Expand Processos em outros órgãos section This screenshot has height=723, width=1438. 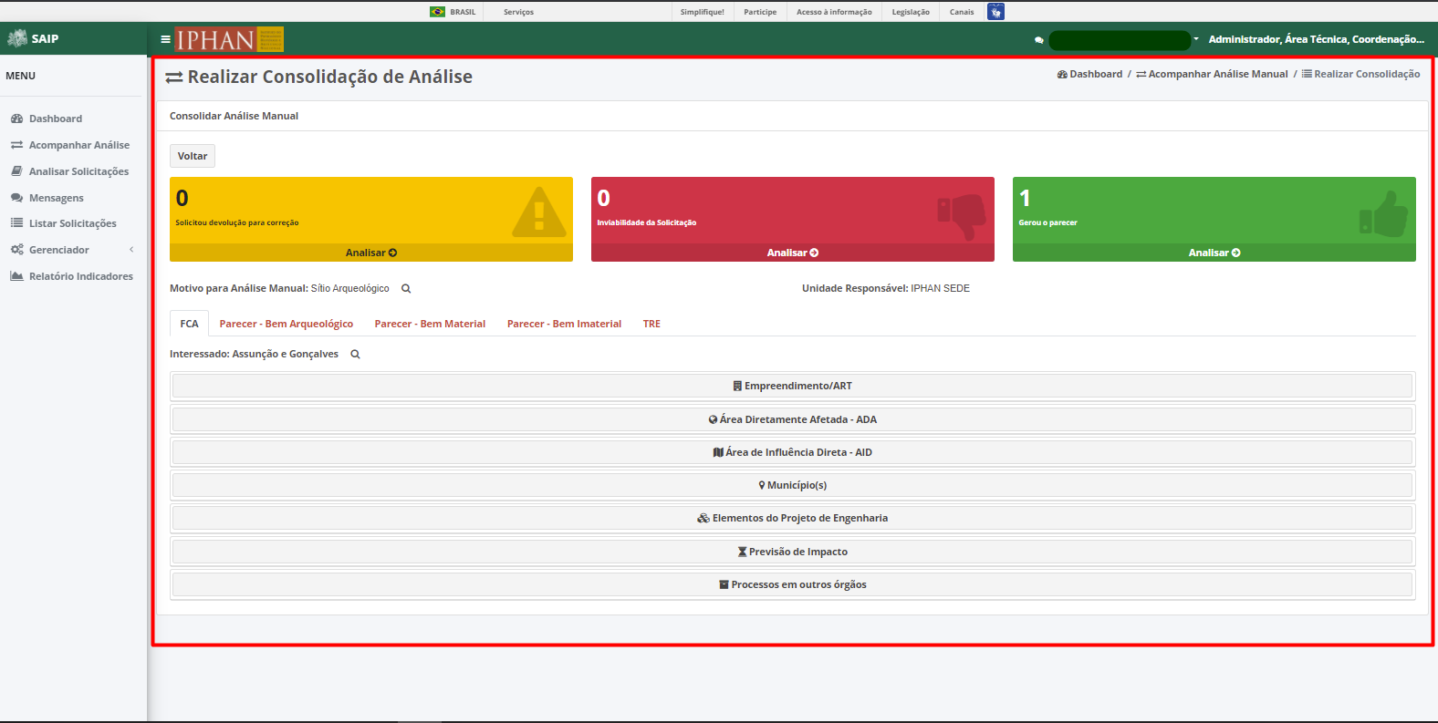pos(792,585)
